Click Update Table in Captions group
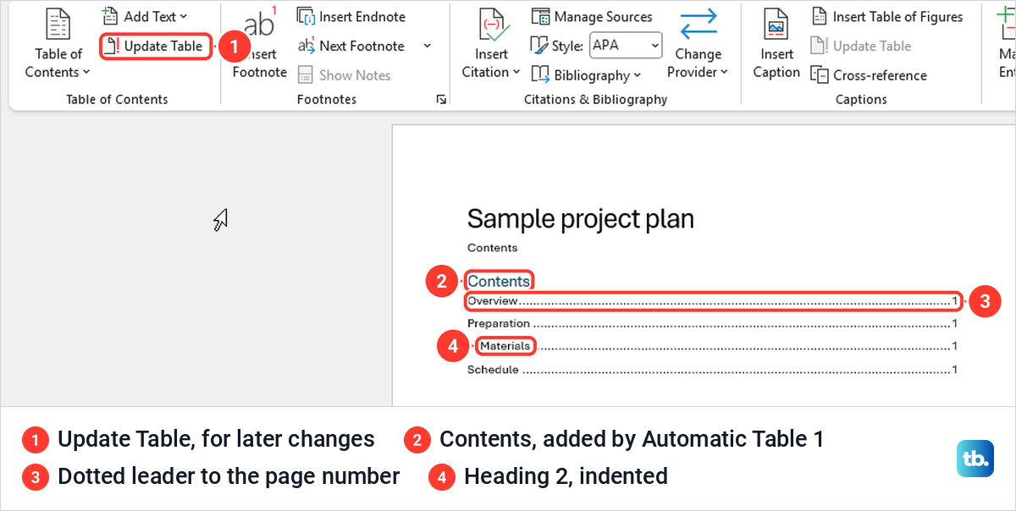The image size is (1016, 511). (x=861, y=46)
